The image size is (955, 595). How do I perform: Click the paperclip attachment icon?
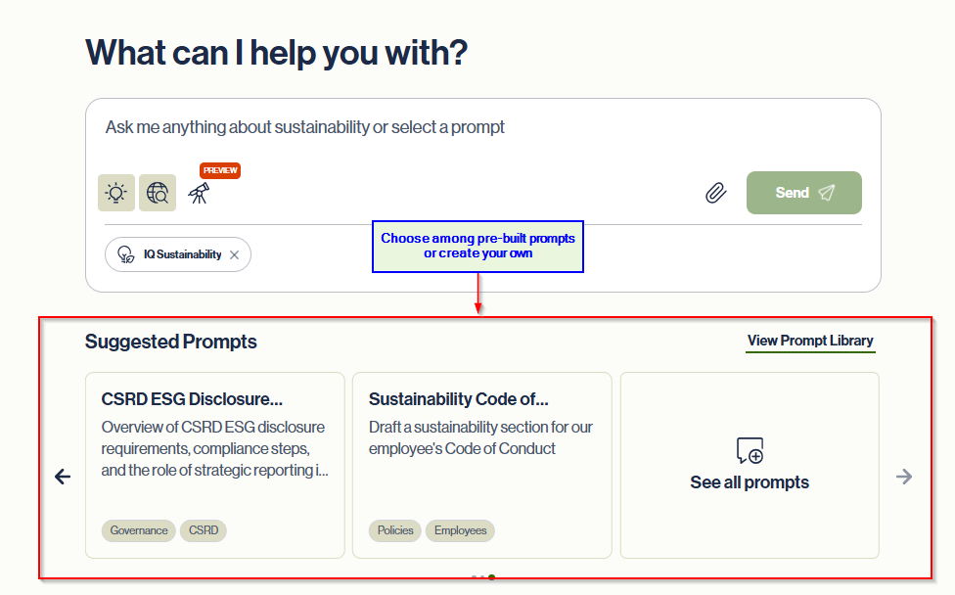tap(715, 193)
